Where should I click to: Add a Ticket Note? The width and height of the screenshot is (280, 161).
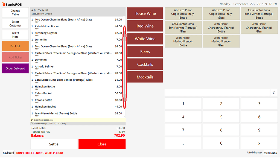tap(15, 35)
